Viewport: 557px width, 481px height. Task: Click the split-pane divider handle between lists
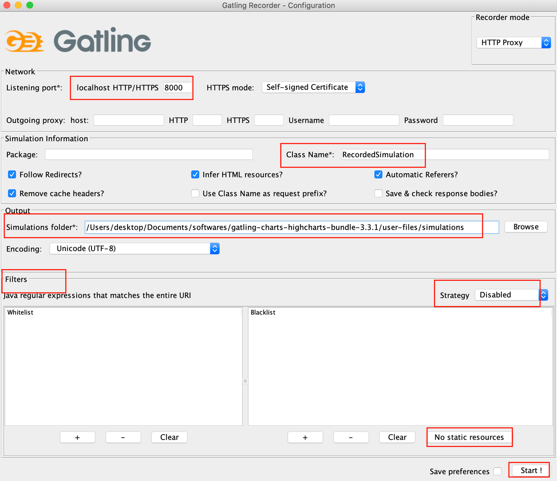pos(246,381)
